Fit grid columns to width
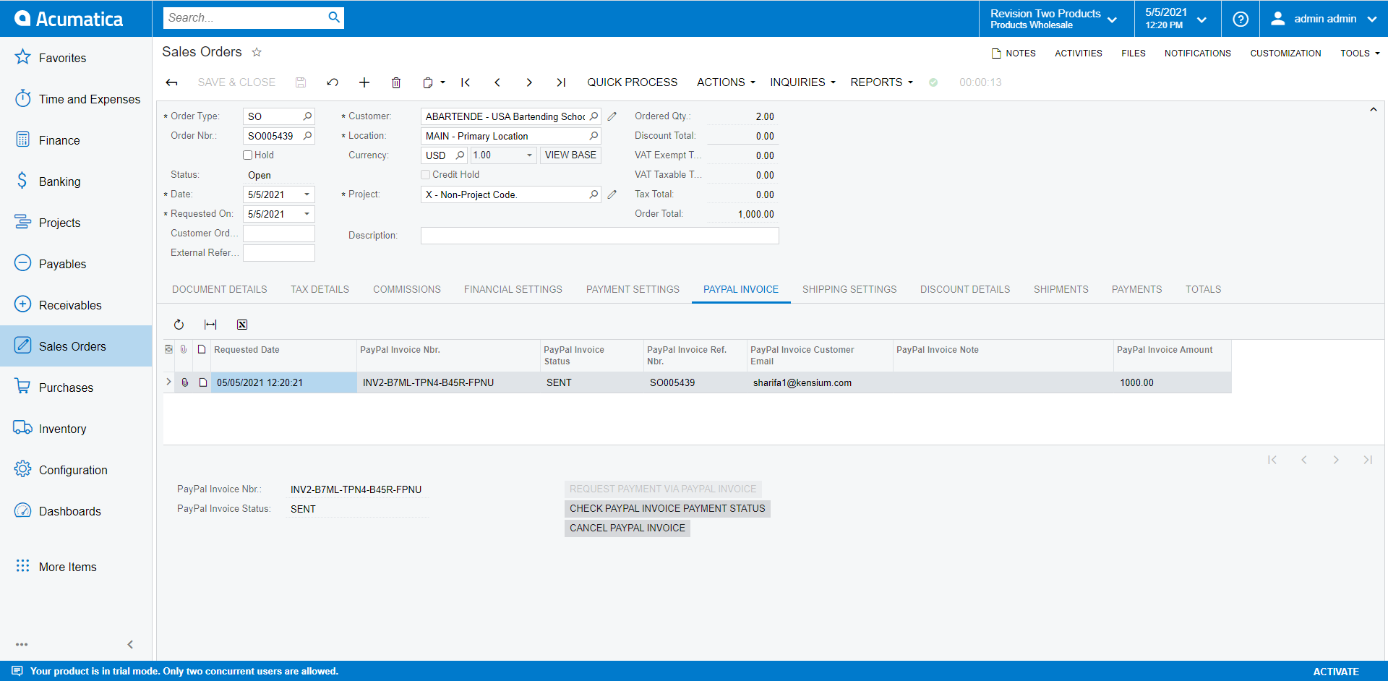Viewport: 1388px width, 681px height. coord(210,325)
